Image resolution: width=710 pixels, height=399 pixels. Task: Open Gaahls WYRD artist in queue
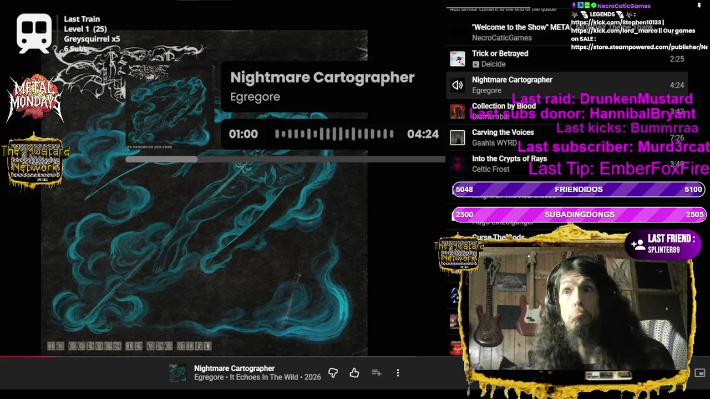pyautogui.click(x=494, y=143)
